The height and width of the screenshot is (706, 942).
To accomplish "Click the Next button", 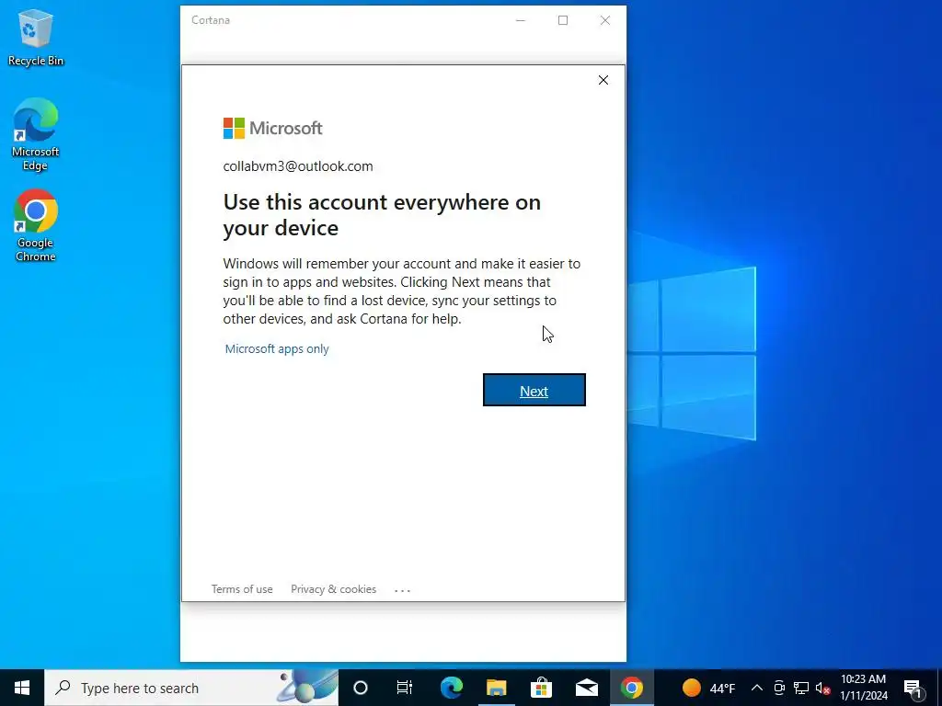I will click(534, 390).
